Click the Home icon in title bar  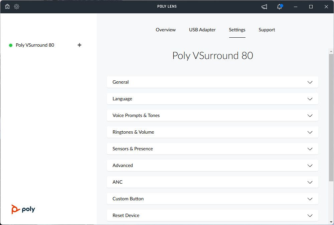click(x=7, y=7)
